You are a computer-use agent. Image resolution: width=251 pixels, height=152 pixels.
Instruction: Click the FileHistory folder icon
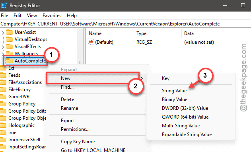point(3,90)
